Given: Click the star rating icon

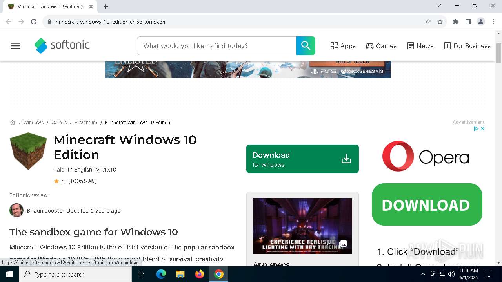Looking at the screenshot, I should click(x=56, y=181).
